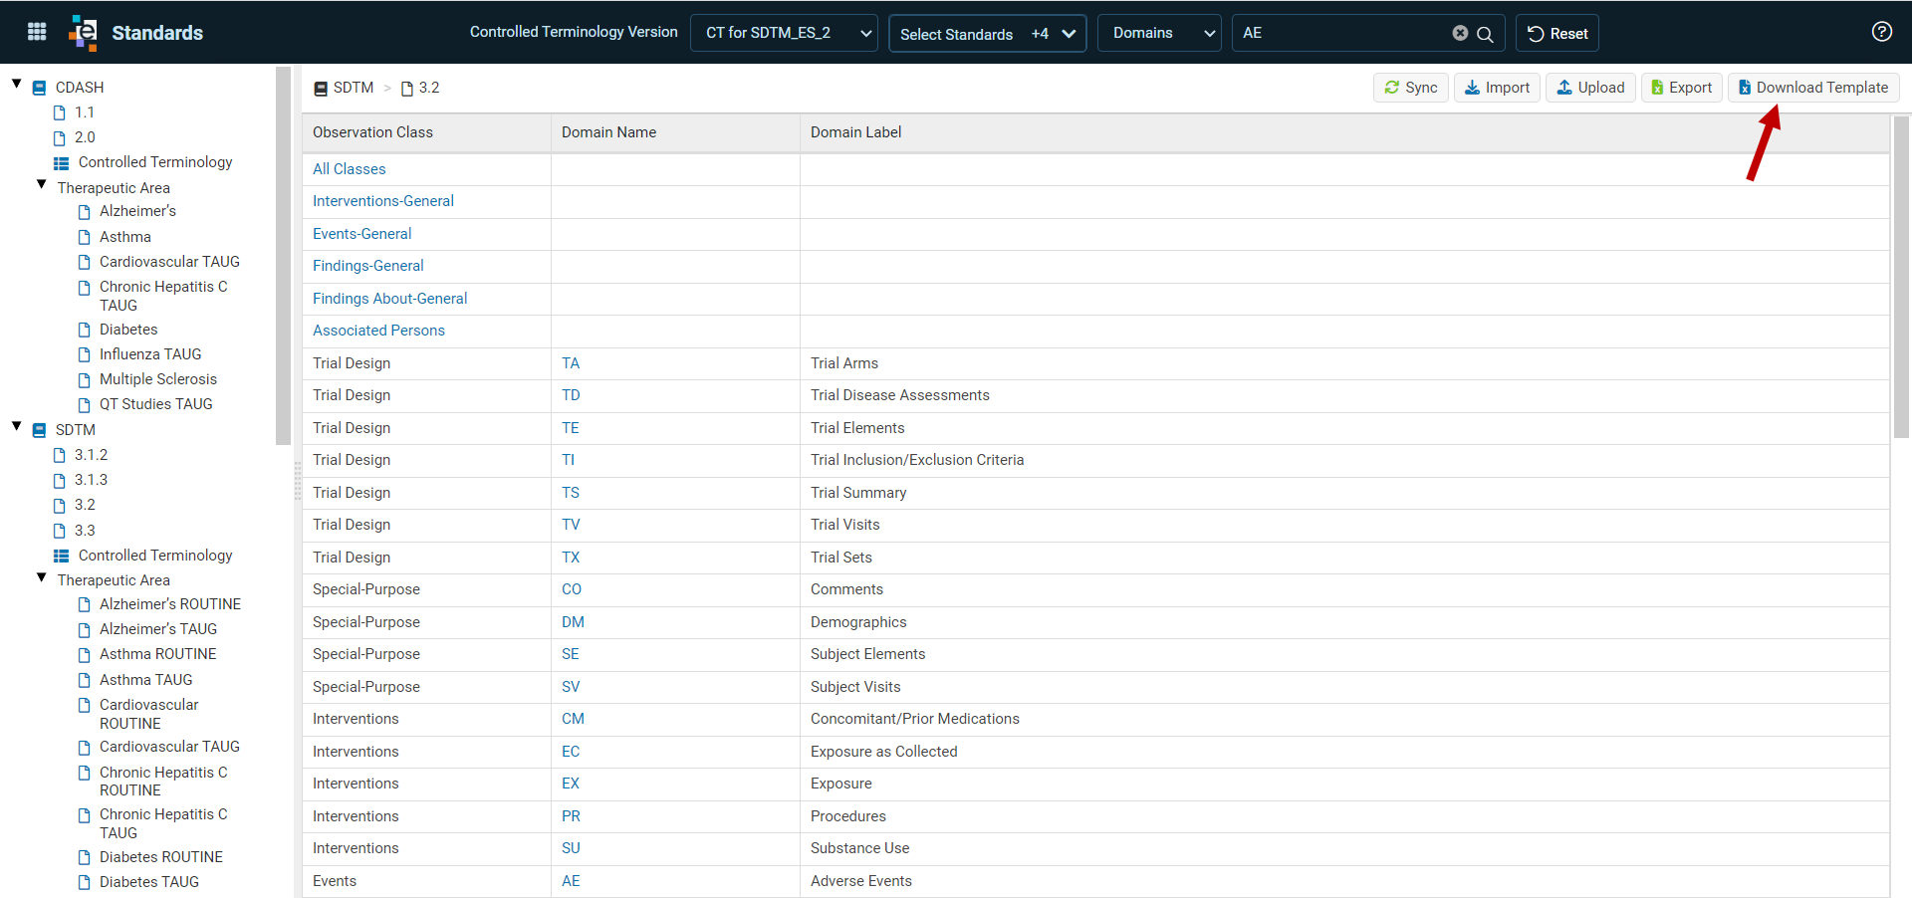This screenshot has width=1912, height=898.
Task: Click SDTM Controlled Terminology table icon
Action: pos(61,556)
